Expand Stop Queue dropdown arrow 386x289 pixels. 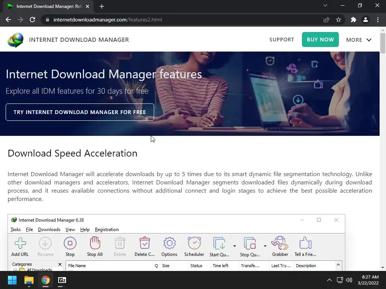(265, 246)
